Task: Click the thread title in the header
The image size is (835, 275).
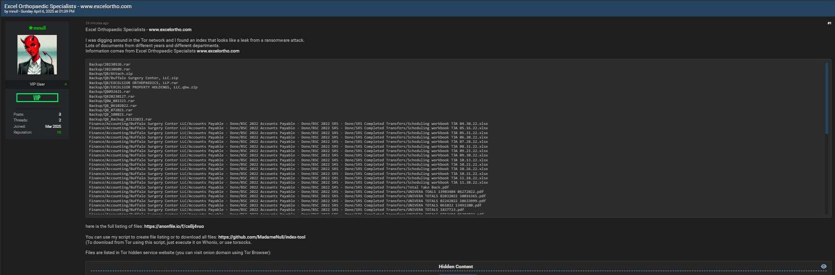Action: tap(68, 6)
